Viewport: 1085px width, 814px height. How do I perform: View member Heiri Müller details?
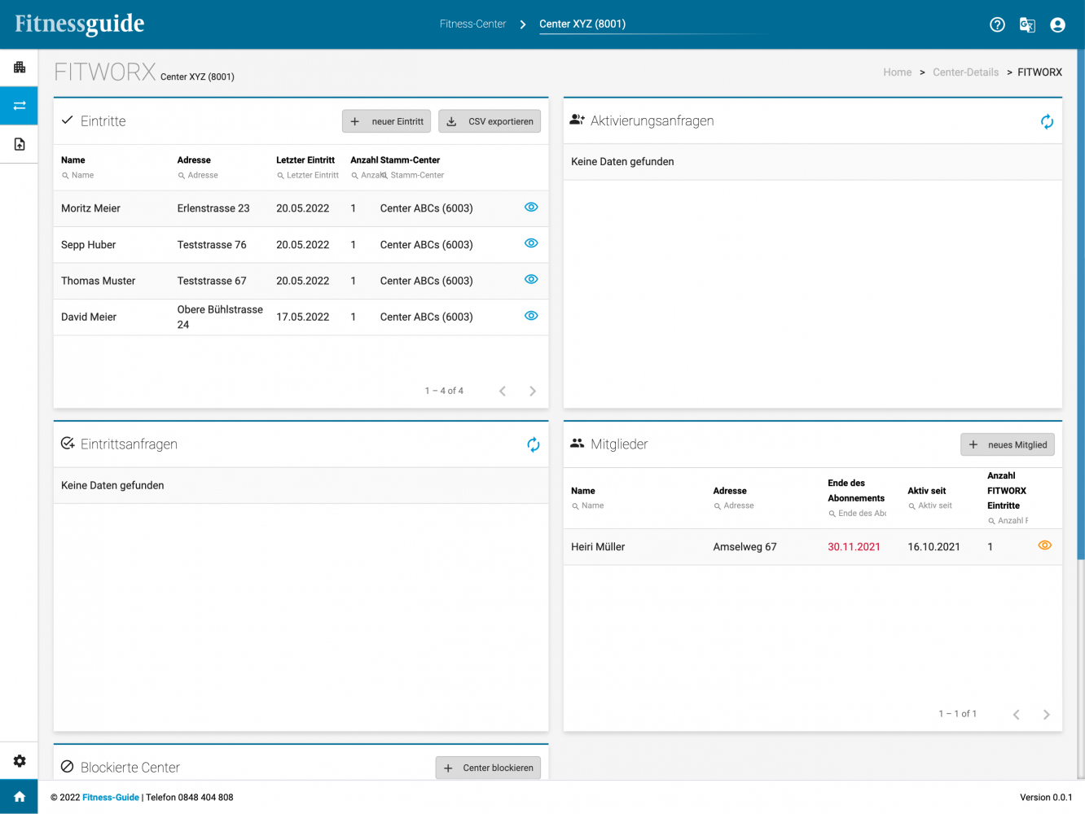click(x=1044, y=545)
